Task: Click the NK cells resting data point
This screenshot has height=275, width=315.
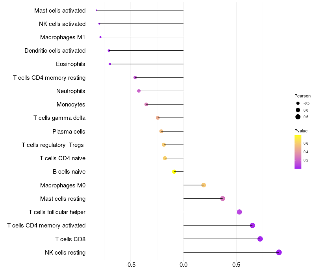Action: click(x=279, y=252)
